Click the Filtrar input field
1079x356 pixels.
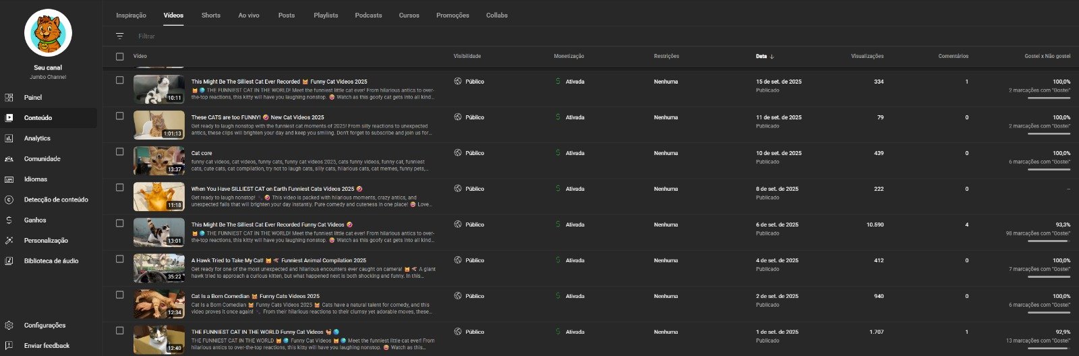pyautogui.click(x=270, y=36)
